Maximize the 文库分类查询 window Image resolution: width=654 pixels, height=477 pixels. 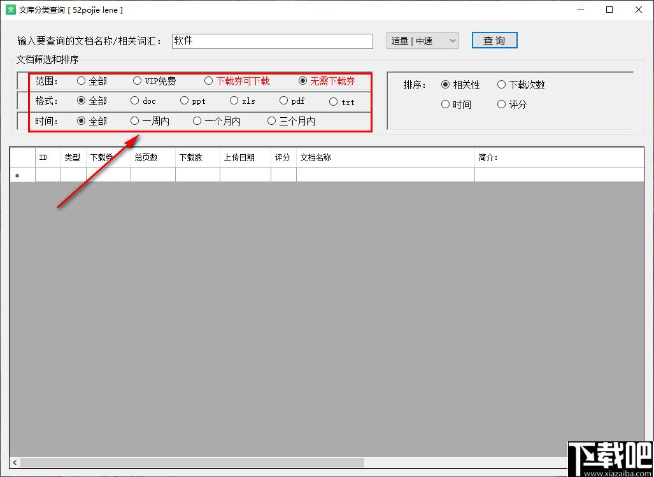point(609,10)
